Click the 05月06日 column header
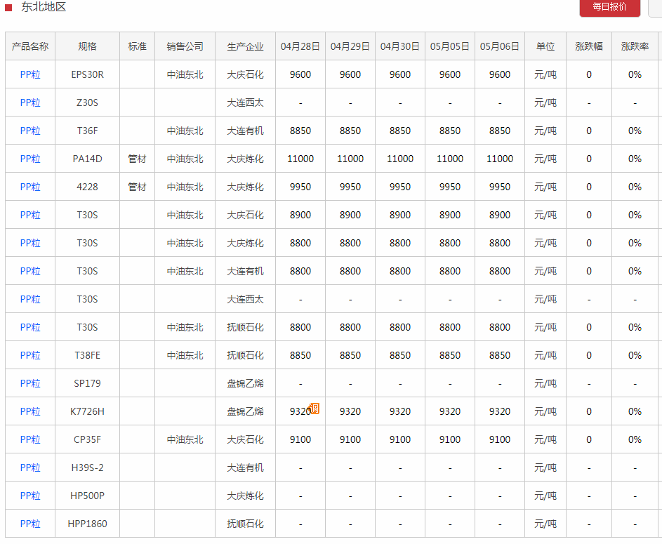The height and width of the screenshot is (544, 662). pos(499,46)
